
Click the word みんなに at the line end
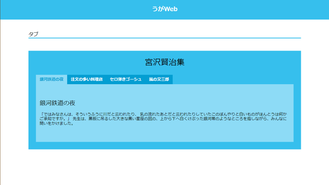pyautogui.click(x=279, y=119)
